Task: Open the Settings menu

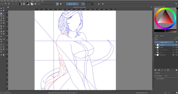Action: pos(32,1)
